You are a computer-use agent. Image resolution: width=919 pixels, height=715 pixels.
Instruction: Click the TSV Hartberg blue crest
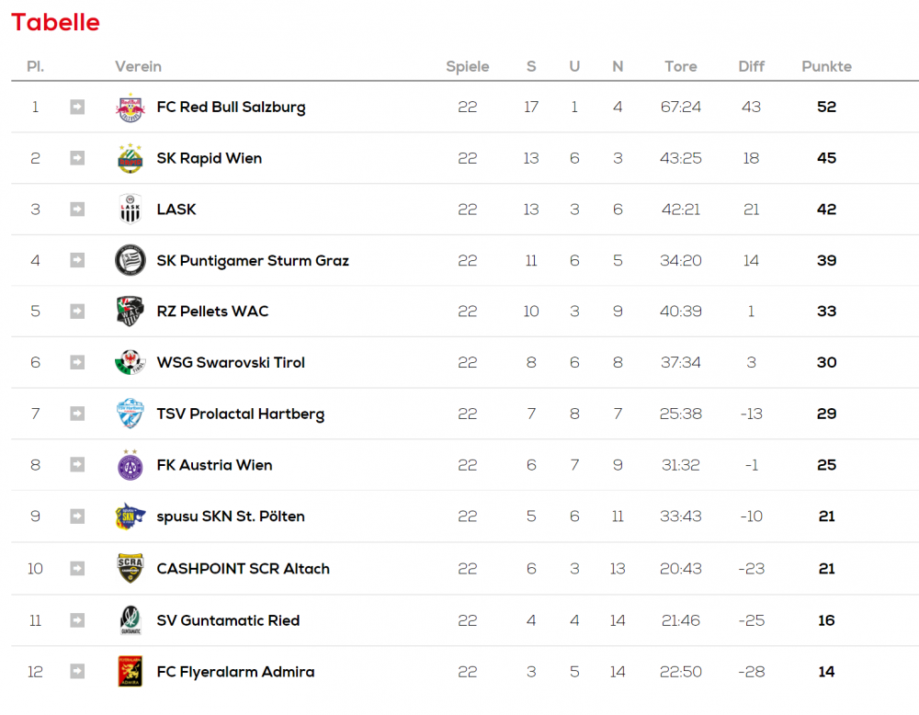130,414
